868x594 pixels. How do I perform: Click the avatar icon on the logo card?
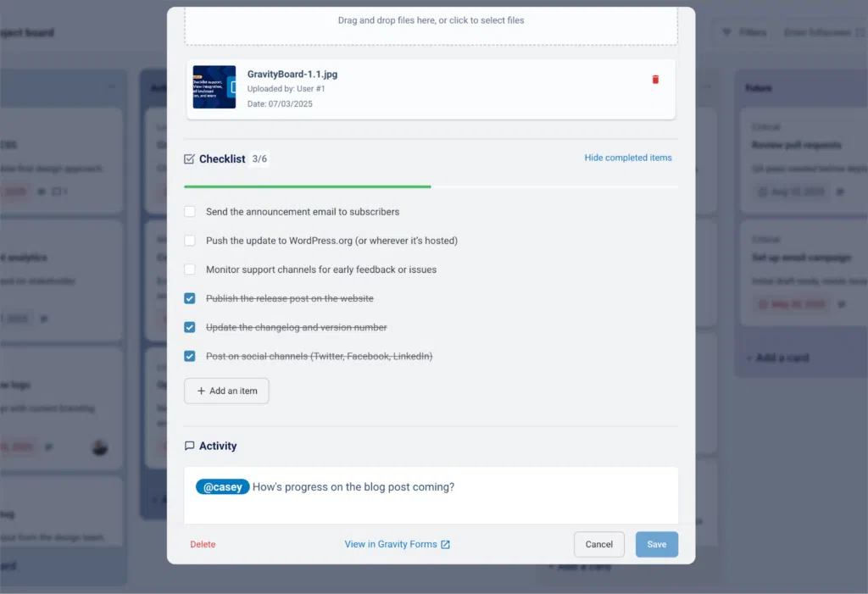(x=99, y=448)
